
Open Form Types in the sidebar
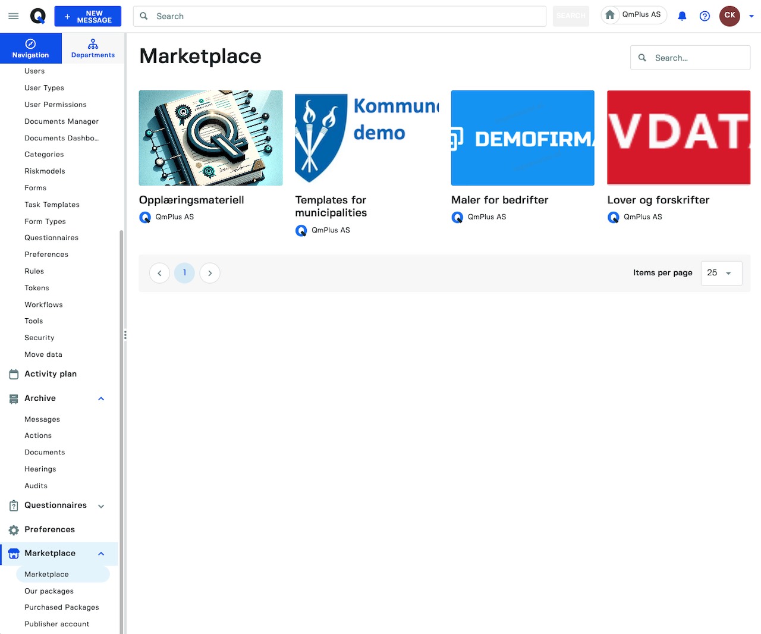coord(45,221)
